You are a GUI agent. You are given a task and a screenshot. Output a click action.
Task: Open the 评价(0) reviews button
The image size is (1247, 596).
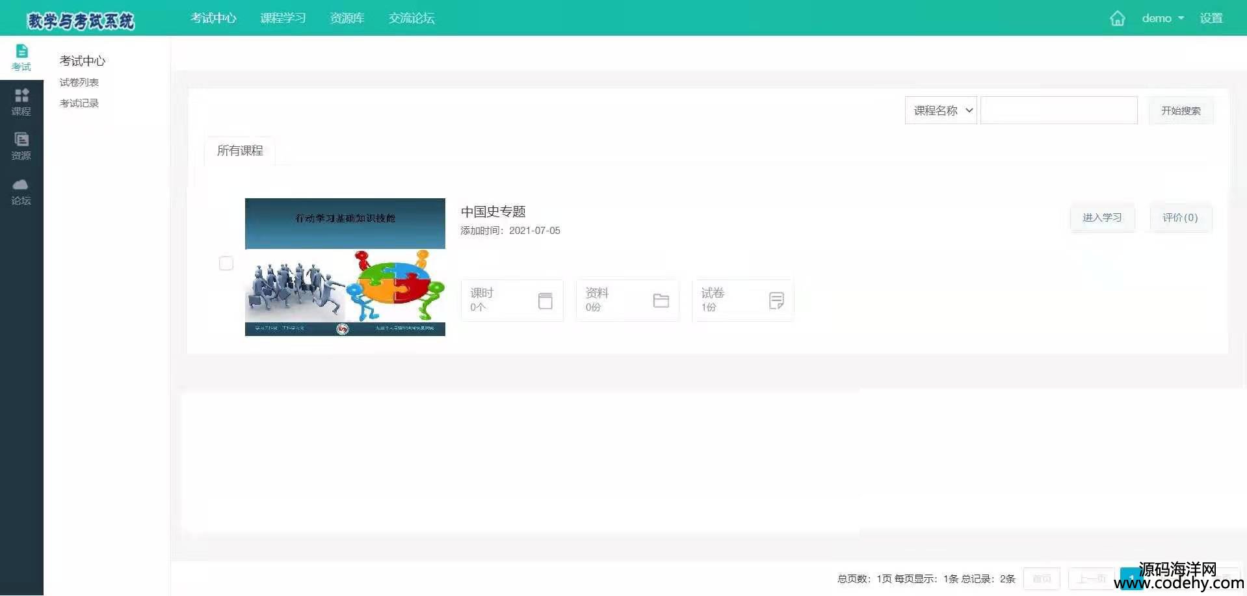(1180, 218)
